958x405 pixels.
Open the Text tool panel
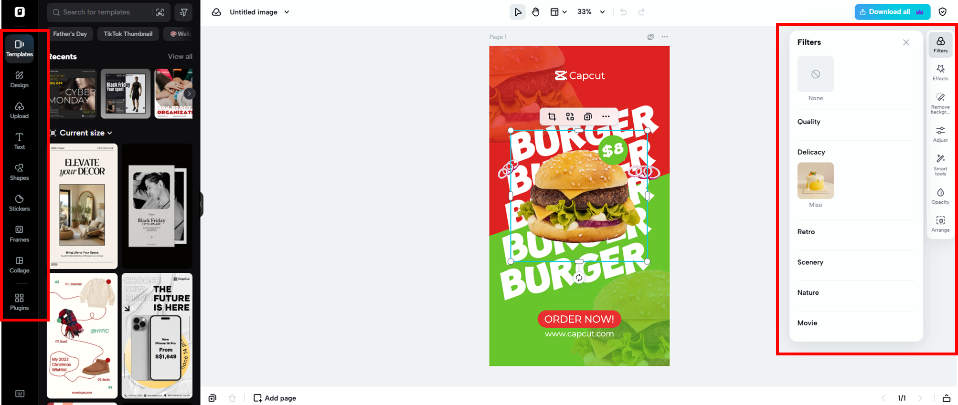20,141
